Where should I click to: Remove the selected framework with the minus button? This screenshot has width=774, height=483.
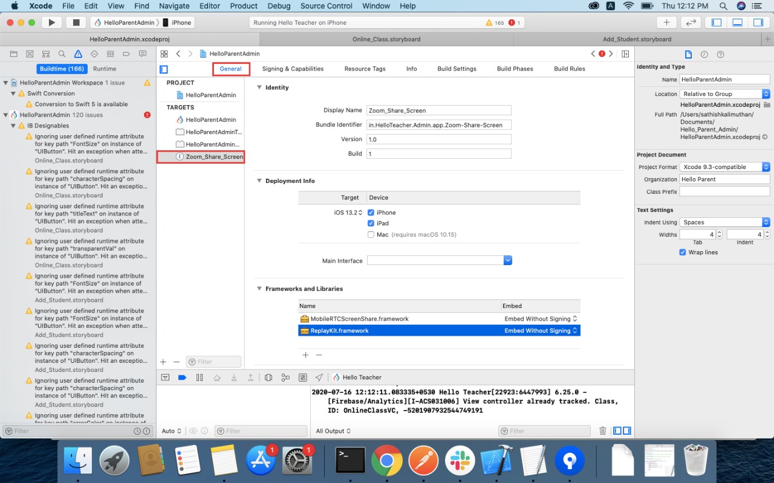point(319,355)
